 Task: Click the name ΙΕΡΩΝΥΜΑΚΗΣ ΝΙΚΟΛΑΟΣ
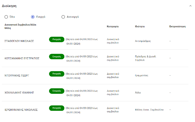[x=21, y=110]
